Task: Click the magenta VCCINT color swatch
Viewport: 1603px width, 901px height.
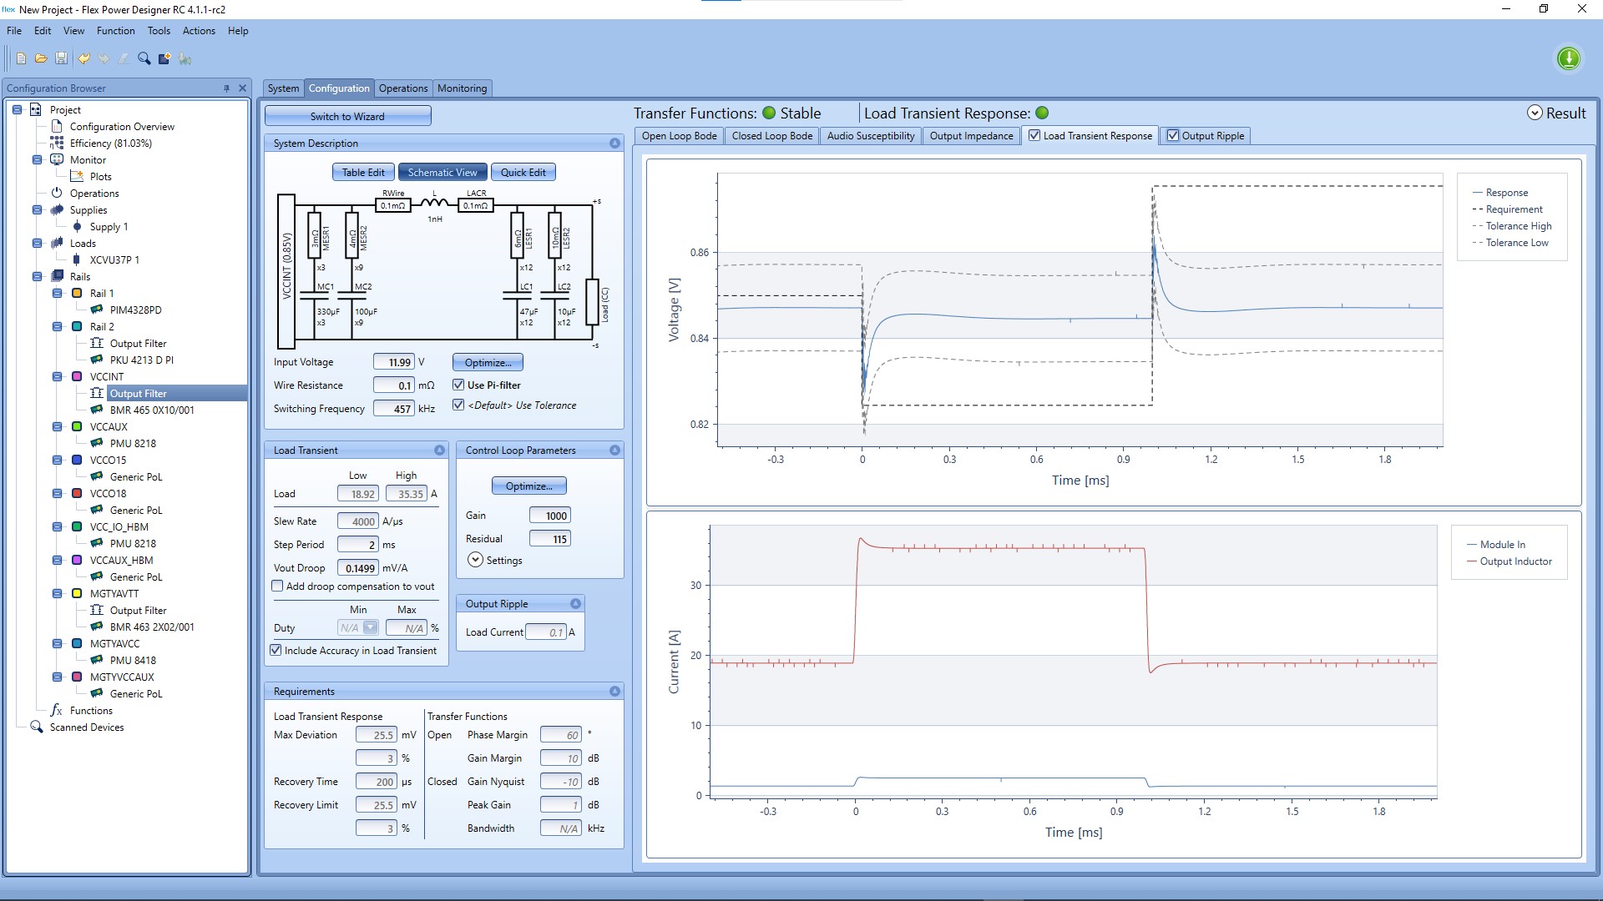Action: tap(77, 376)
